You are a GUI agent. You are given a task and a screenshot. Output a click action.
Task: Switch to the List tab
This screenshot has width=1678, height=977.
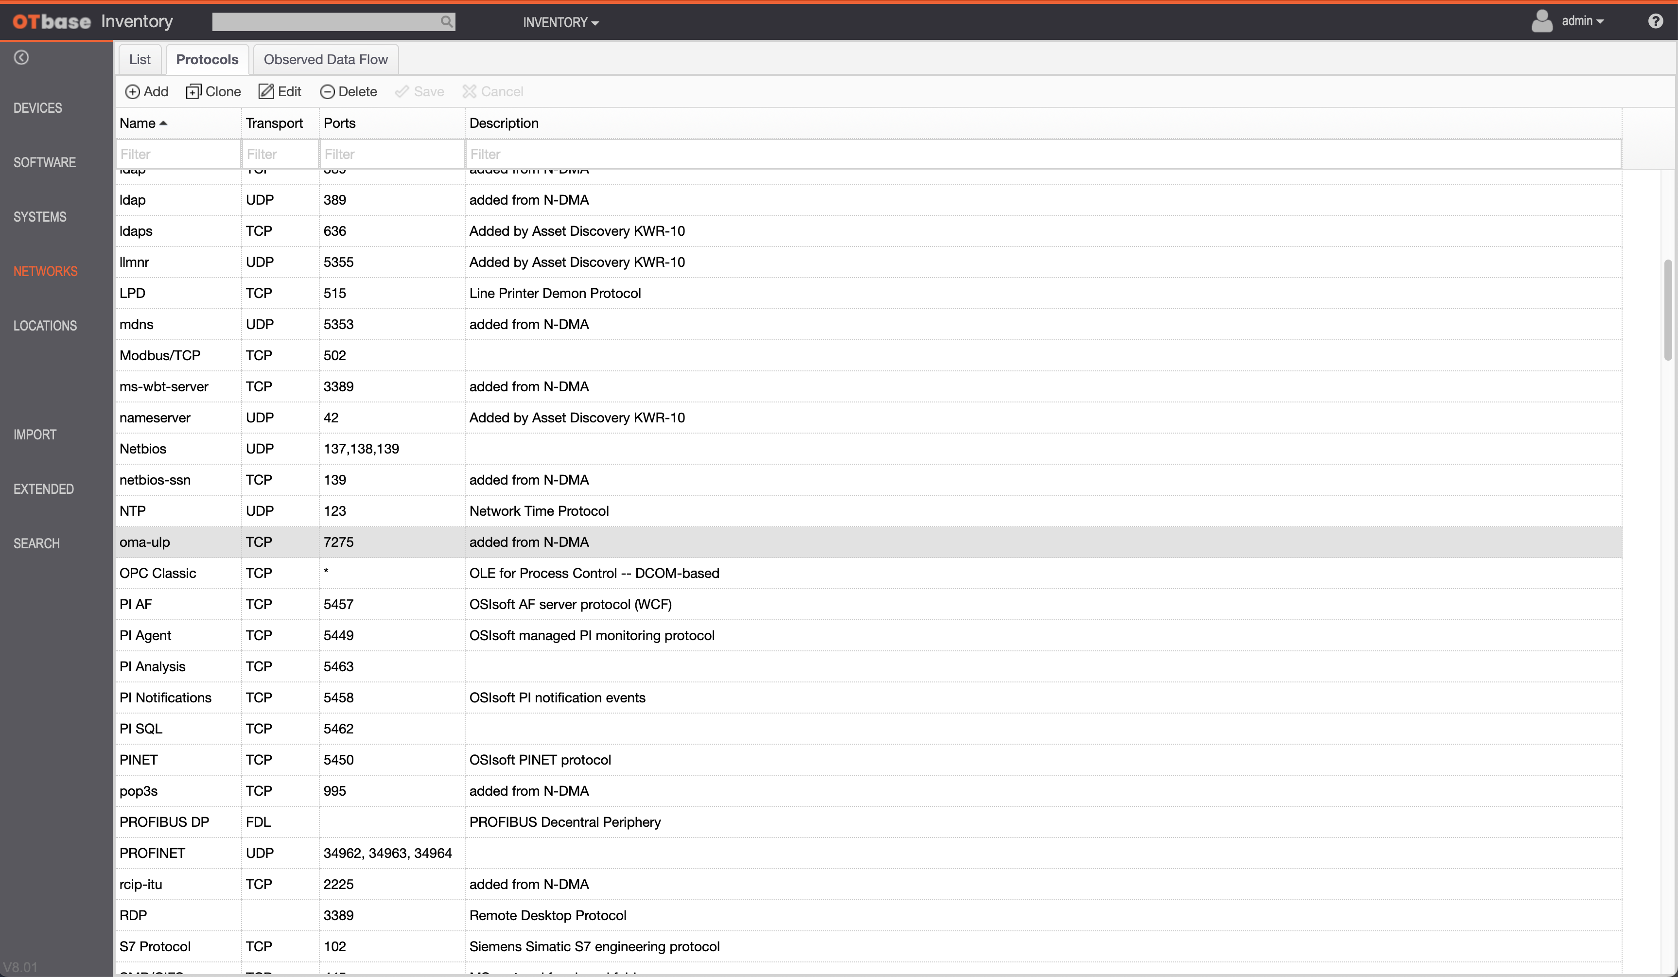coord(140,59)
